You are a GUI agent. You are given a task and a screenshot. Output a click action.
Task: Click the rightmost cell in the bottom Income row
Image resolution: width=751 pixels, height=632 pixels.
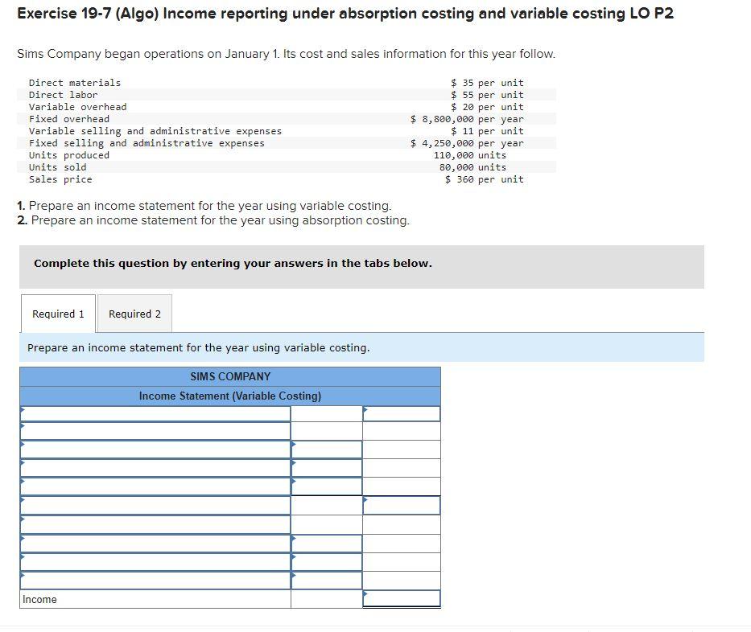pyautogui.click(x=402, y=599)
